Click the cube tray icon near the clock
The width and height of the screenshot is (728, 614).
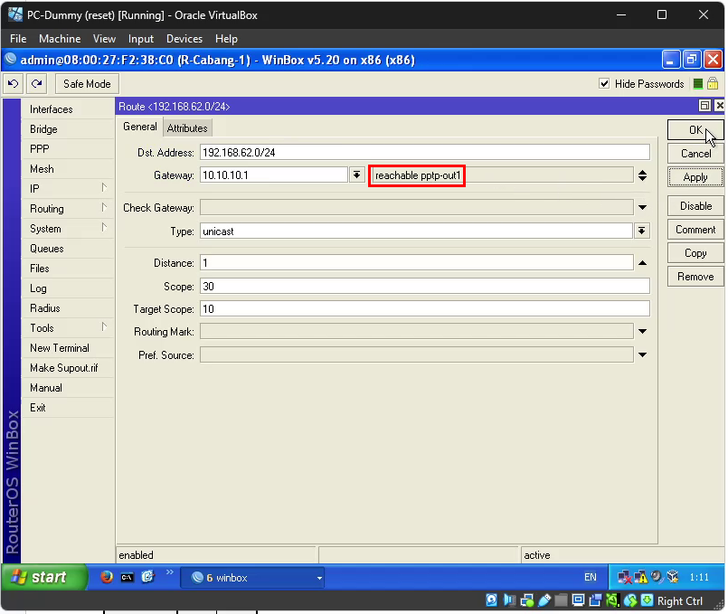click(673, 577)
